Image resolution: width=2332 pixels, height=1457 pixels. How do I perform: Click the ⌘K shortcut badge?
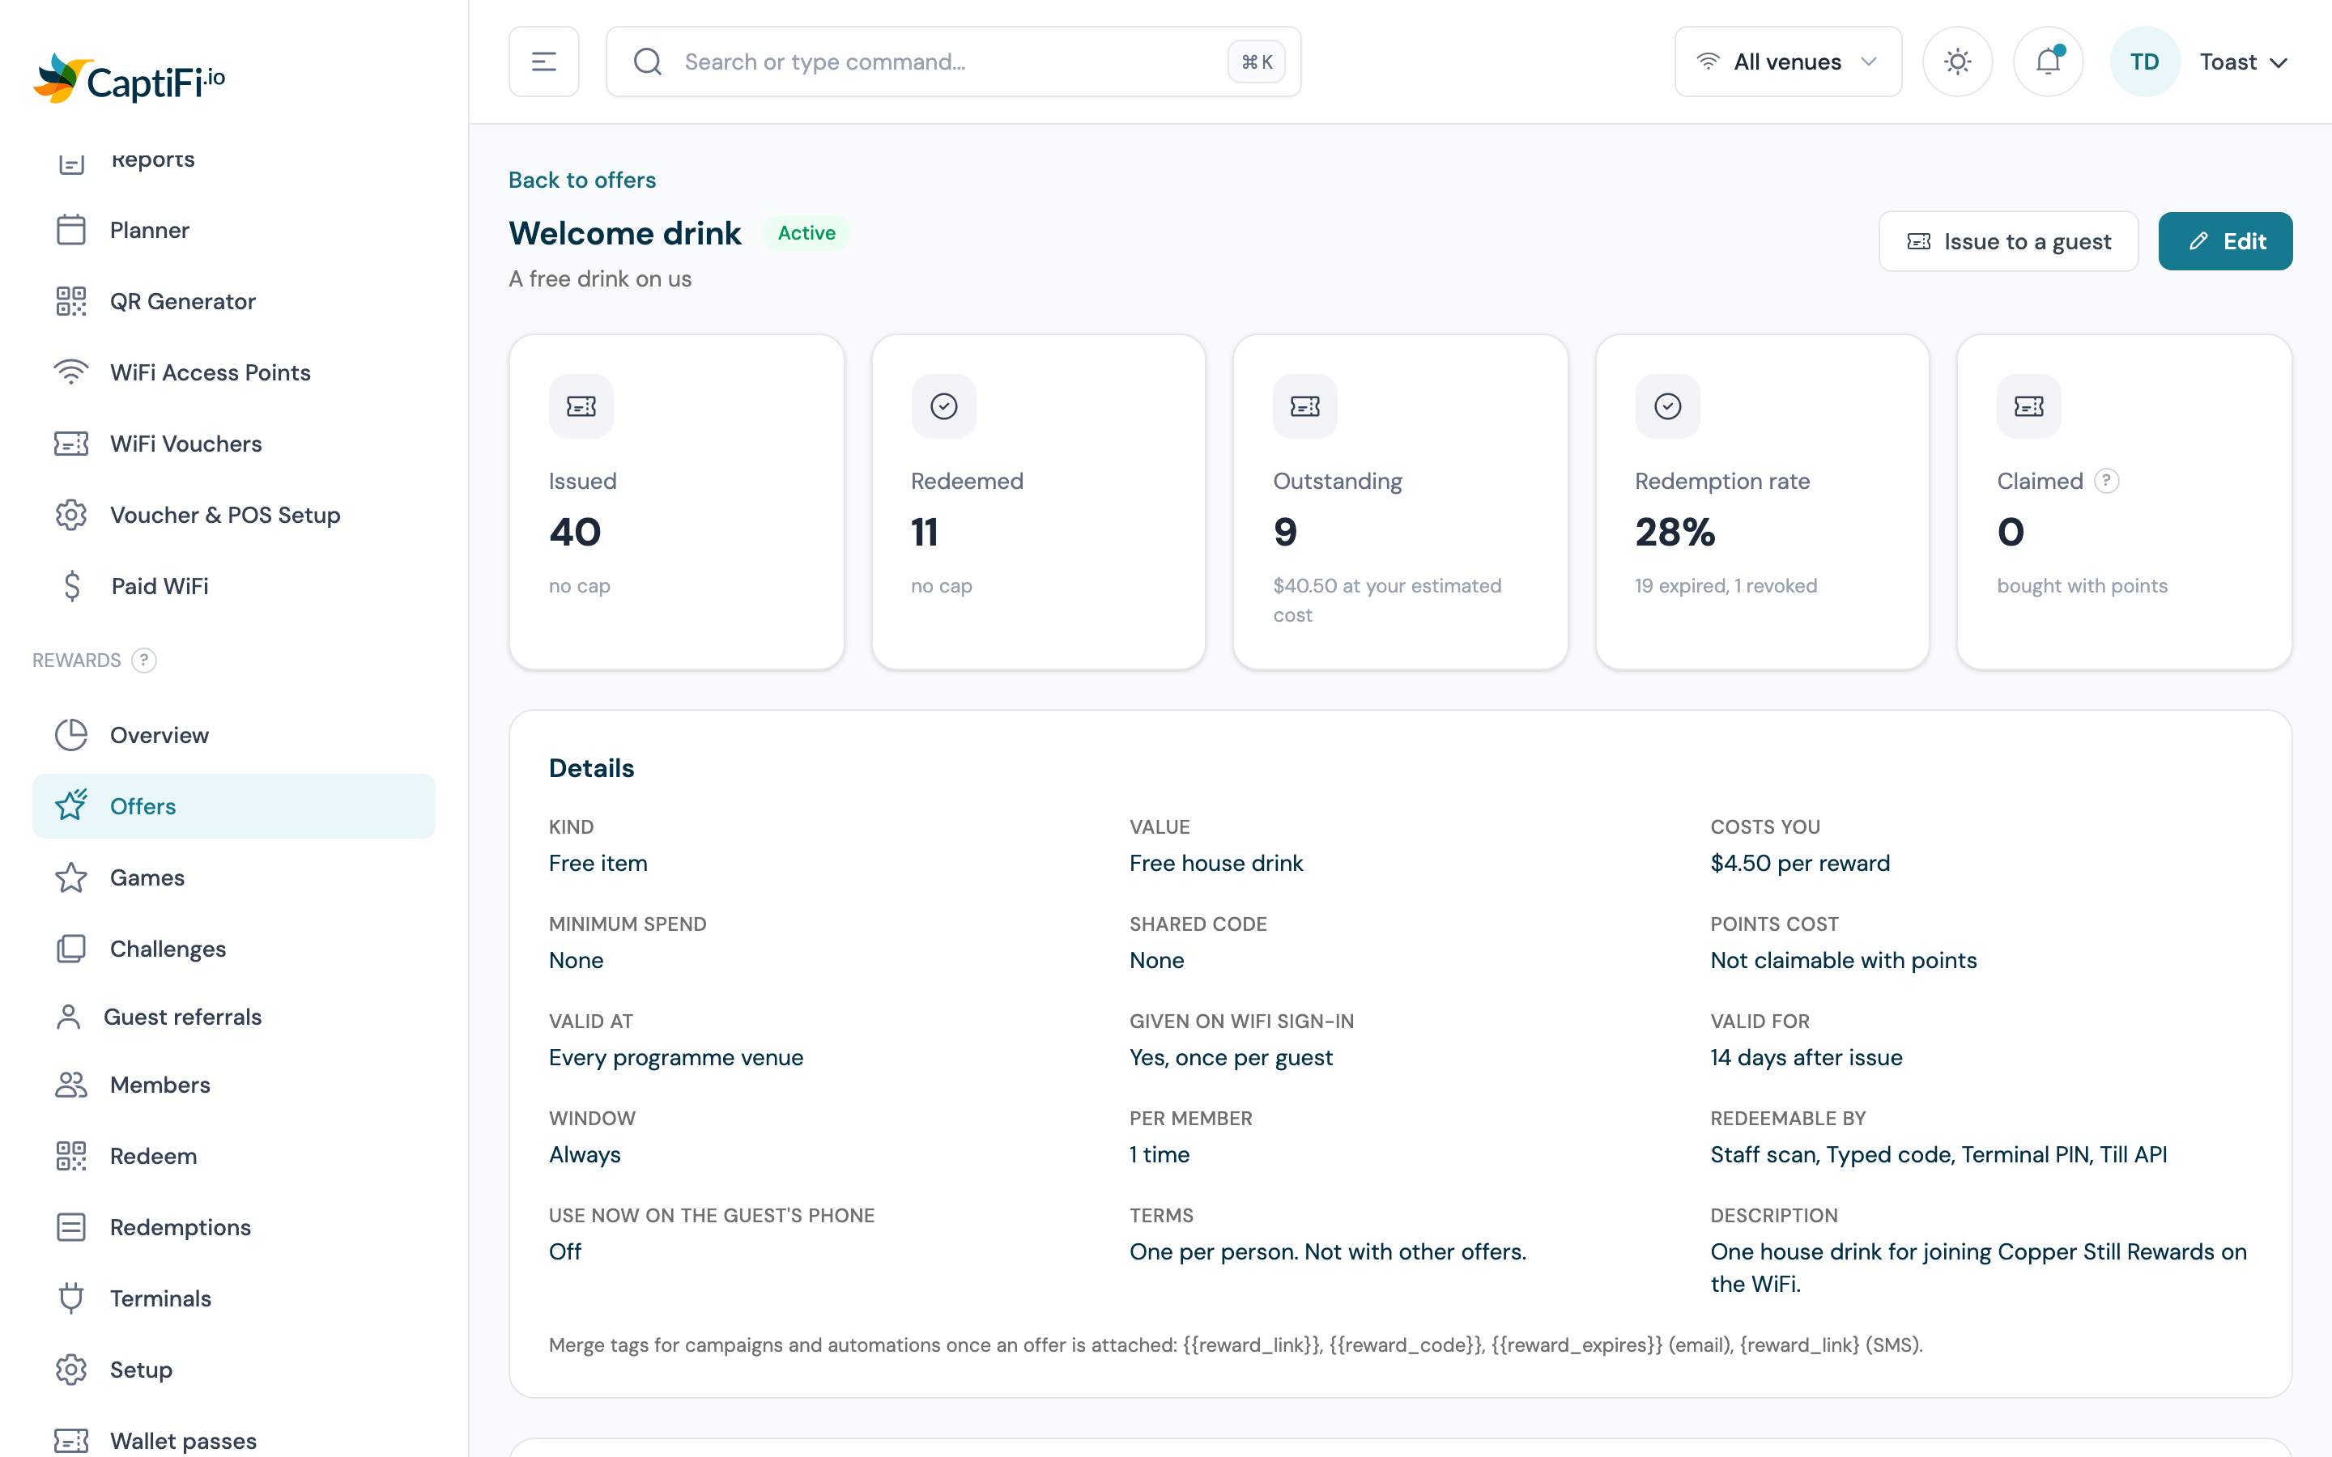1257,62
